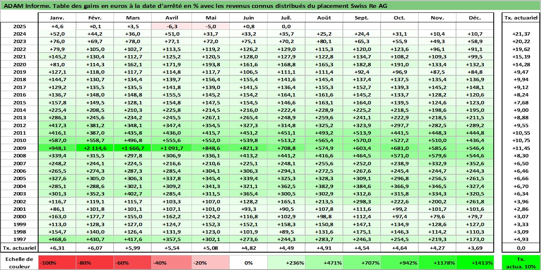Click the '-5,0' cell in 2025
Image resolution: width=541 pixels, height=270 pixels.
210,26
